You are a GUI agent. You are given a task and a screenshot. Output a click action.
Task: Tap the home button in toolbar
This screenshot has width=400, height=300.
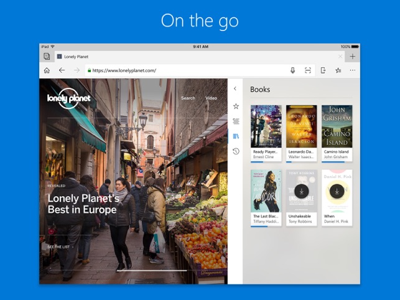coord(47,70)
